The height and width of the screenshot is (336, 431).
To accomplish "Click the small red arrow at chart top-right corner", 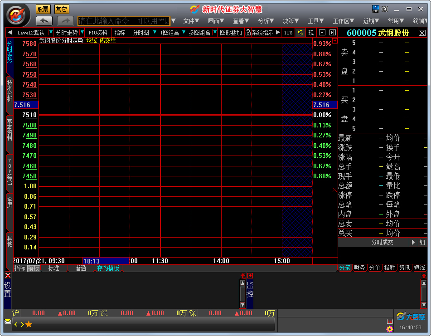I will click(x=335, y=41).
